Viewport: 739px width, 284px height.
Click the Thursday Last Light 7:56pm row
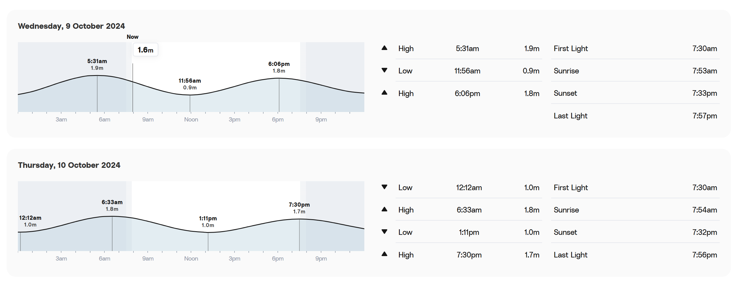pyautogui.click(x=635, y=255)
